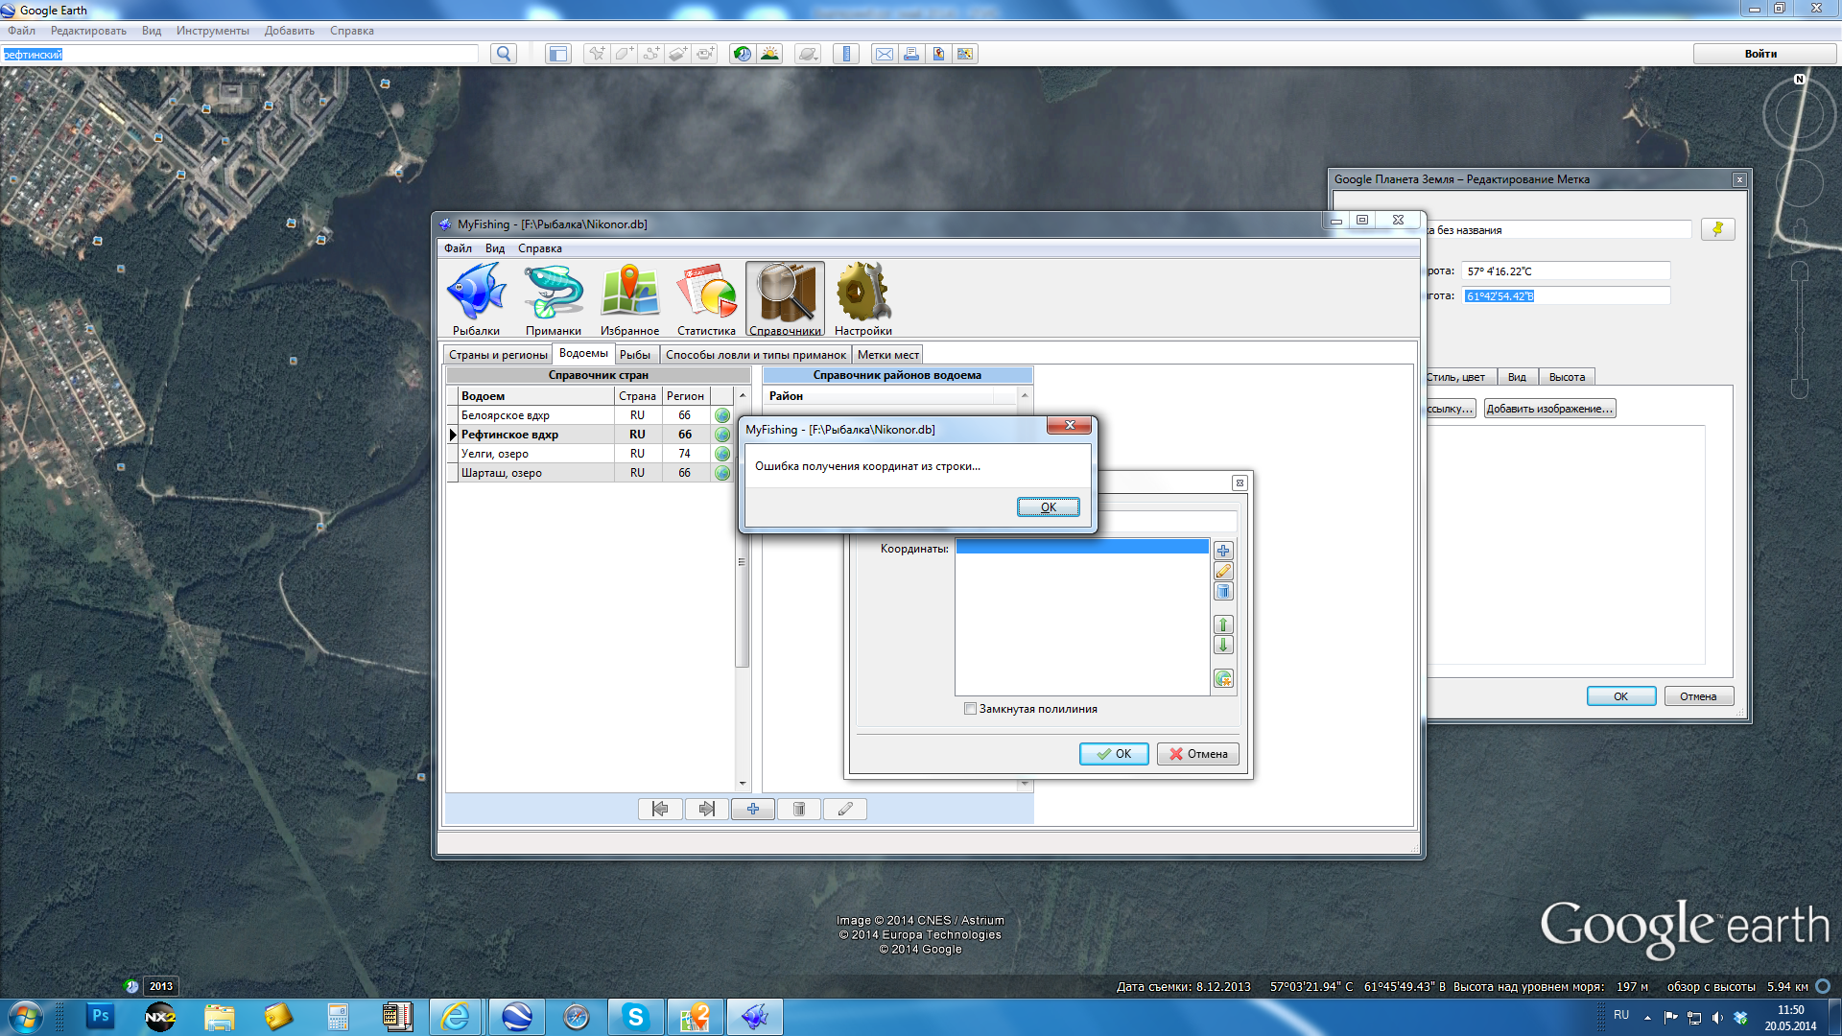Toggle the sunlight toolbar icon
Viewport: 1842px width, 1036px height.
coord(769,54)
